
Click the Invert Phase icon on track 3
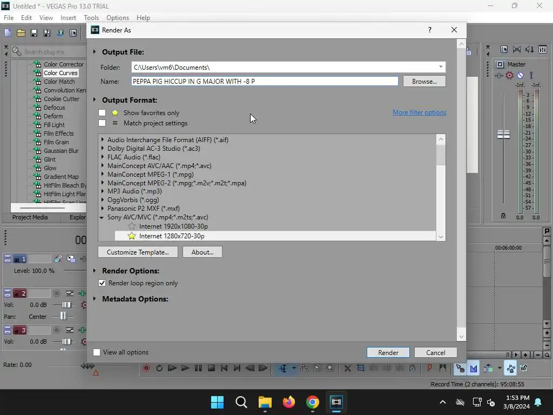[x=70, y=330]
